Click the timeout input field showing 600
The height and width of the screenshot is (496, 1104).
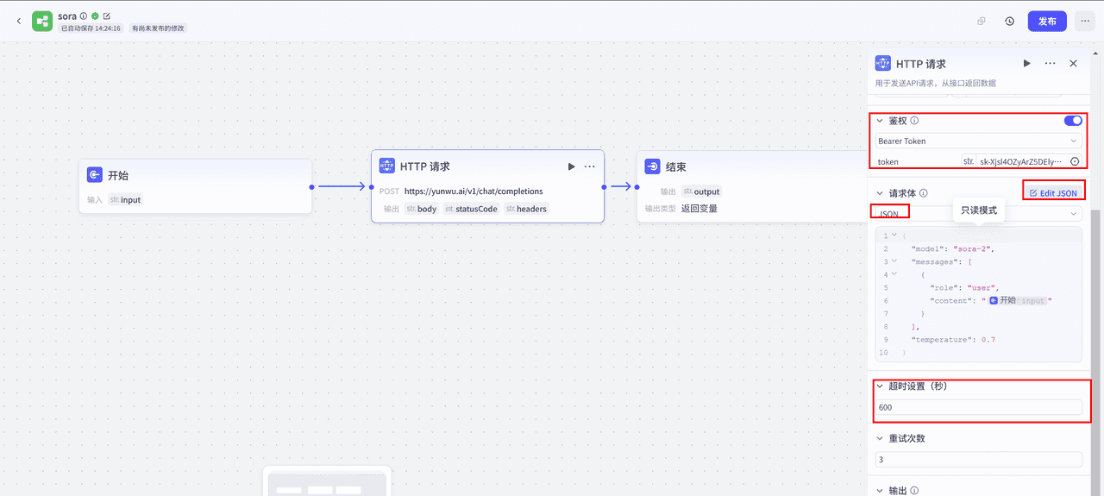pyautogui.click(x=978, y=407)
